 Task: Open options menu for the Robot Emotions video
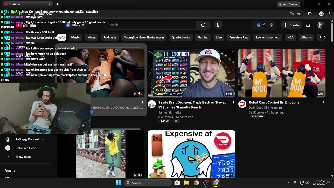tap(324, 103)
